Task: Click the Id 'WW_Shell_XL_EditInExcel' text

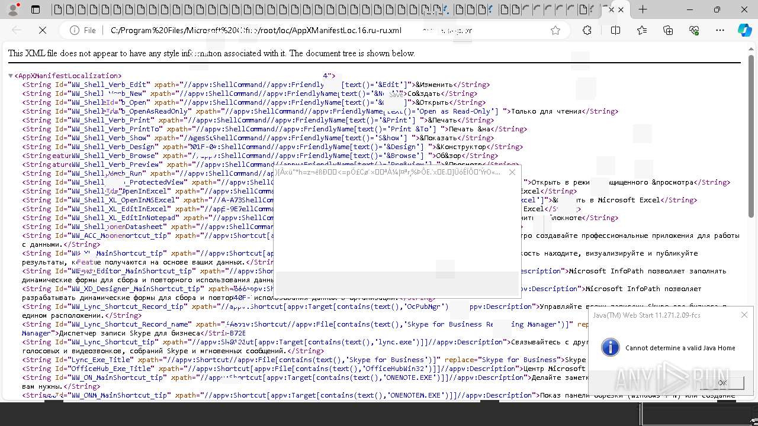Action: 119,209
